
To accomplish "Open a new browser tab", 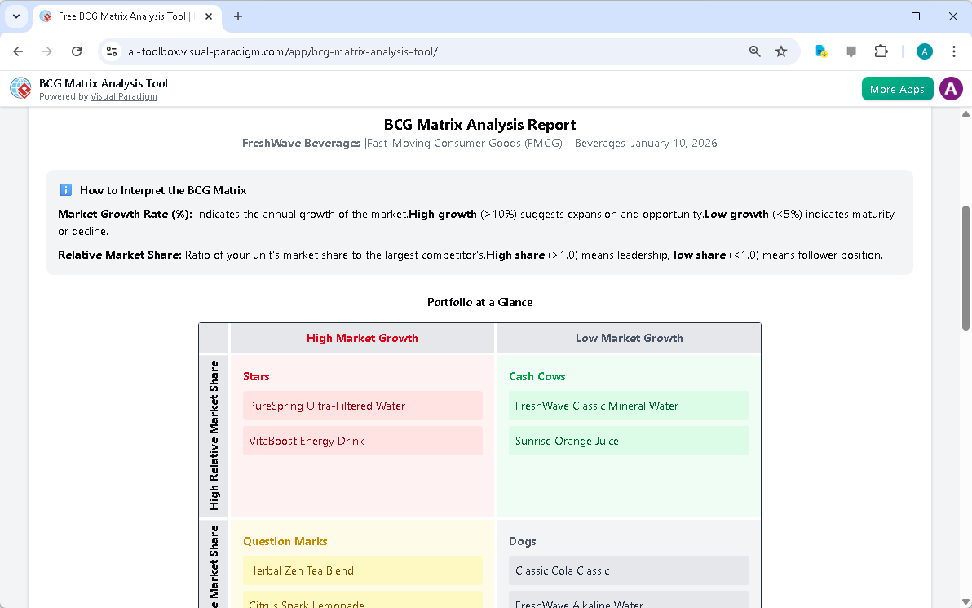I will 236,16.
